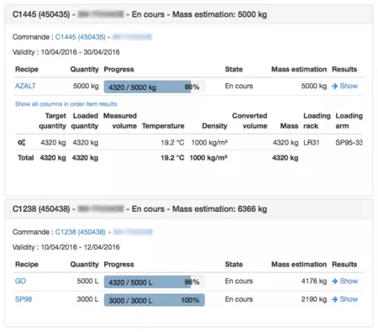Click the arrow icon in SP98 row

(x=334, y=299)
